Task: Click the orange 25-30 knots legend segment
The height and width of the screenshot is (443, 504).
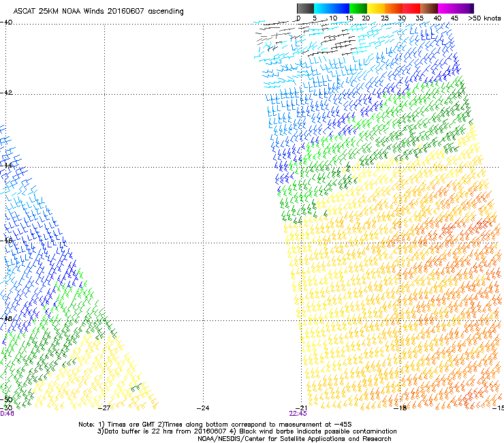Action: click(x=394, y=8)
